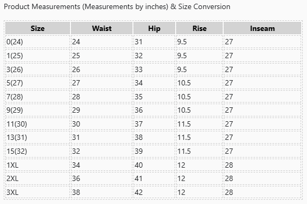Image resolution: width=307 pixels, height=204 pixels.
Task: Select the 1(25) size cell
Action: tap(37, 56)
